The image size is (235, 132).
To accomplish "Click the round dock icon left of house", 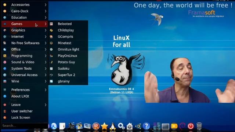I will click(121, 126).
